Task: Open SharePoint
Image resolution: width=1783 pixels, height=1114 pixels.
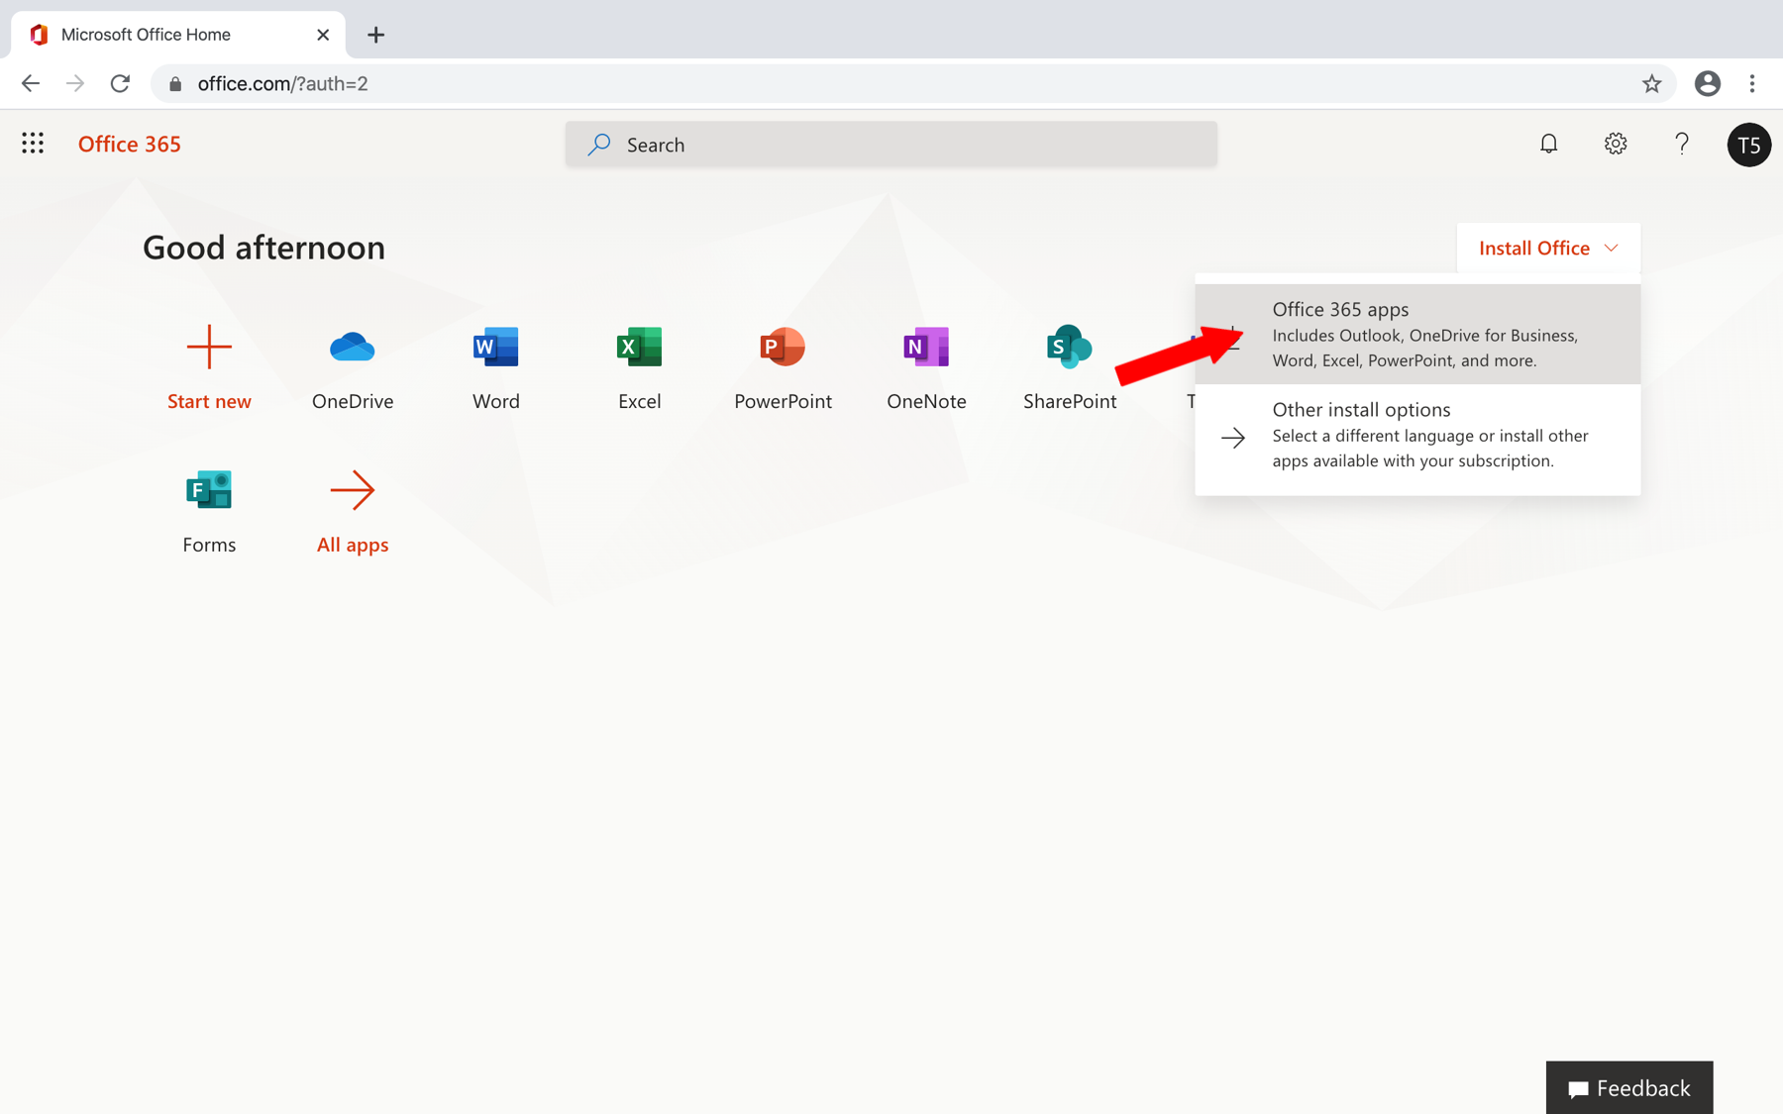Action: click(x=1070, y=366)
